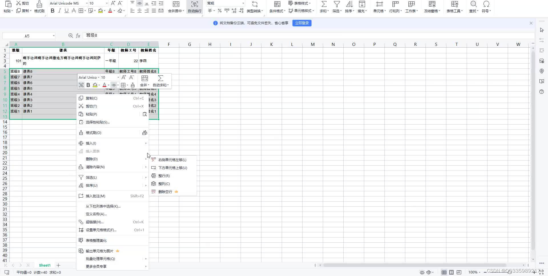Screen dimensions: 548x276
Task: Click inside the formula bar showing 班级8
Action: (309, 35)
